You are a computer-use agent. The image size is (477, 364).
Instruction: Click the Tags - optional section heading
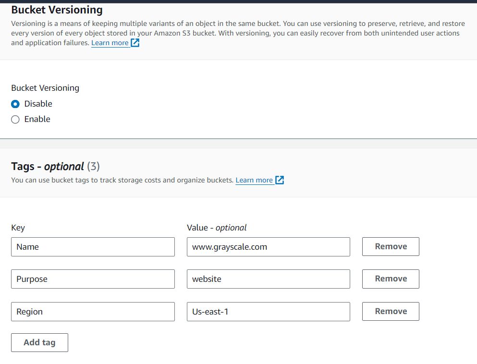[x=55, y=167]
